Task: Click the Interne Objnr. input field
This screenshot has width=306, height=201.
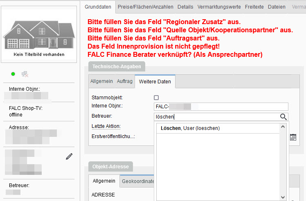Action: 221,107
